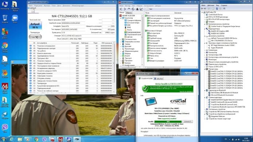The image size is (253, 142).
Task: Collapse Сетевые адаптеры in Device Manager
Action: [x=205, y=98]
